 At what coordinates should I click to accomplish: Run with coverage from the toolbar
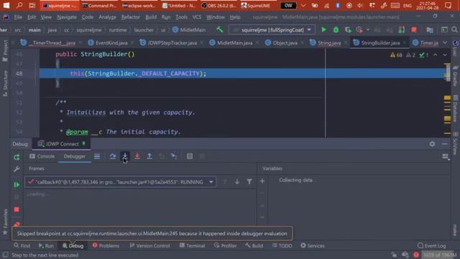click(x=348, y=29)
